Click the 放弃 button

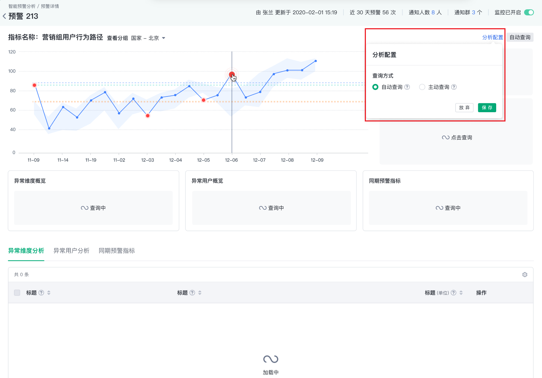coord(464,108)
